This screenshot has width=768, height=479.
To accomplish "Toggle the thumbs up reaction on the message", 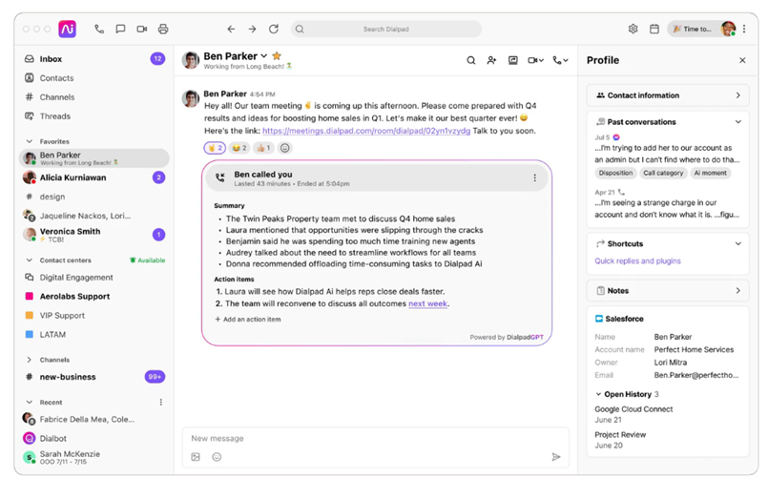I will [262, 148].
